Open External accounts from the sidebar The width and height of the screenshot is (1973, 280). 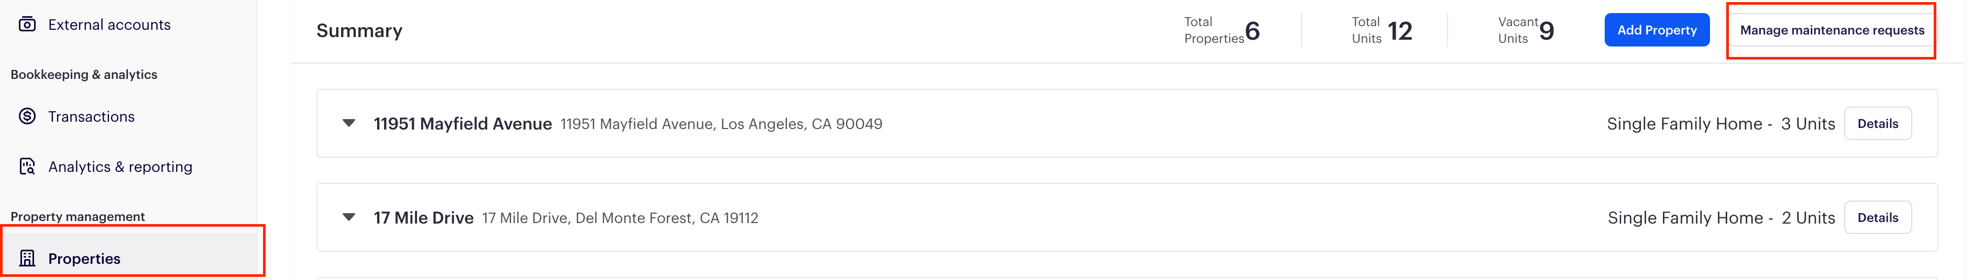click(109, 25)
